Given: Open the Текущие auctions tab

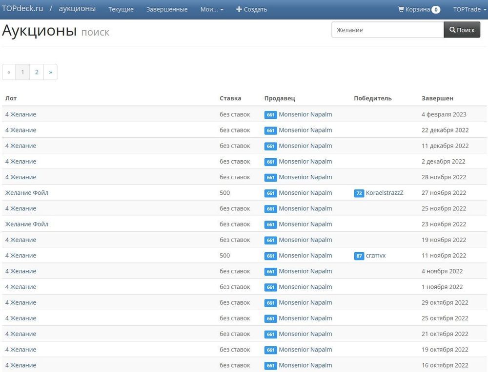Looking at the screenshot, I should [x=121, y=9].
